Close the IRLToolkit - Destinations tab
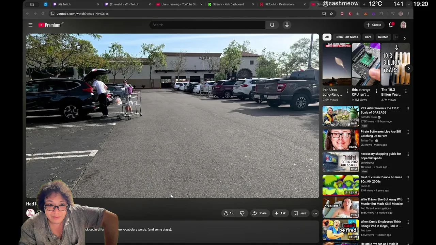This screenshot has width=436, height=245. [305, 4]
